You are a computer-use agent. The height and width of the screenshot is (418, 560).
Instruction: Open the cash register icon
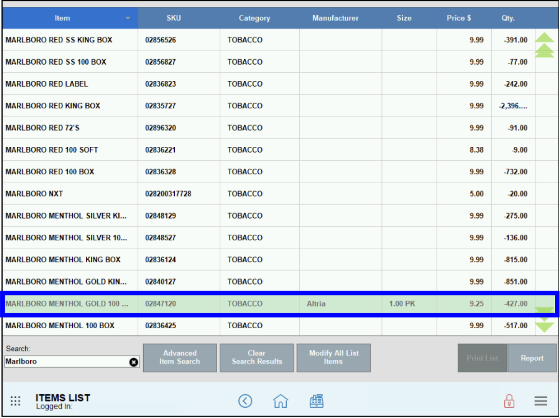317,401
